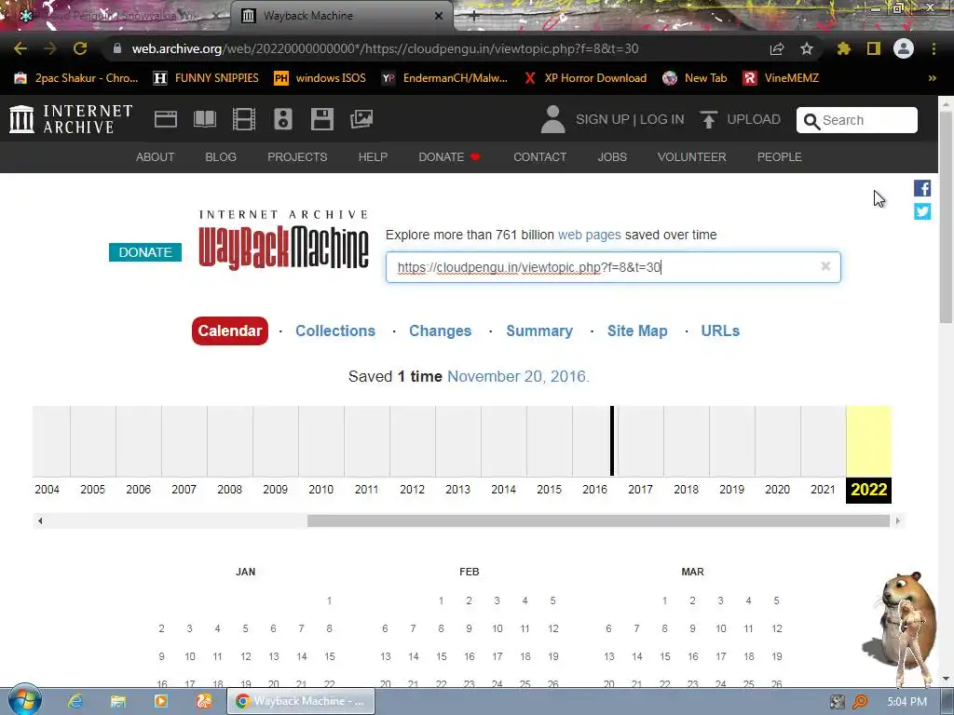The image size is (954, 715).
Task: Switch to the Collections tab
Action: tap(335, 331)
